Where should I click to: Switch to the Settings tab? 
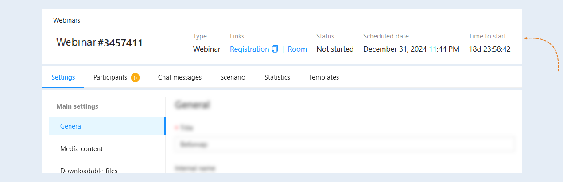coord(63,77)
